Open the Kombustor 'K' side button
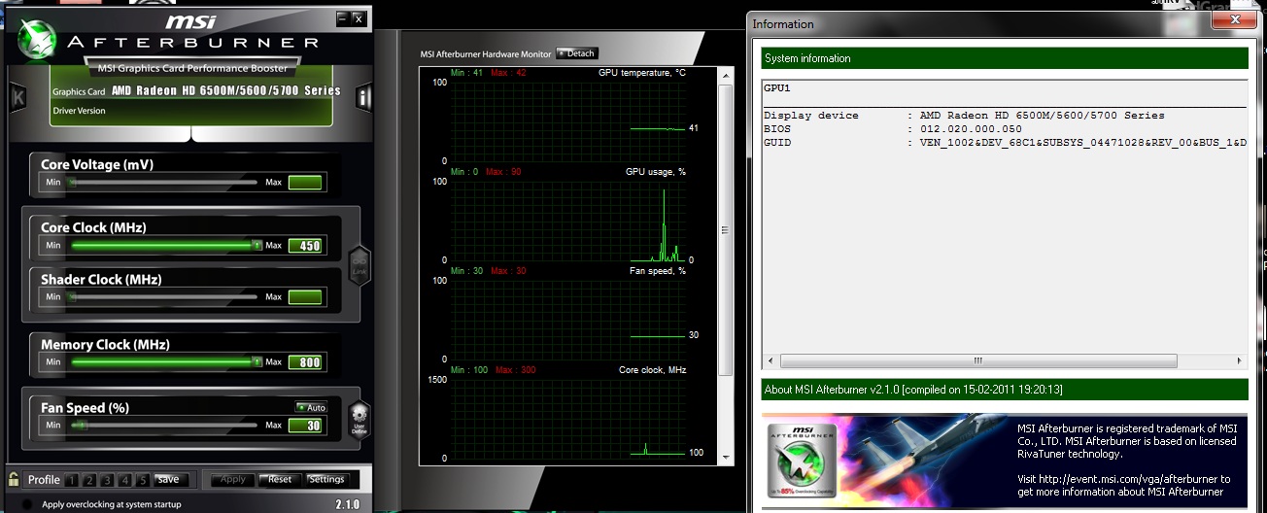Viewport: 1267px width, 513px height. (x=17, y=97)
